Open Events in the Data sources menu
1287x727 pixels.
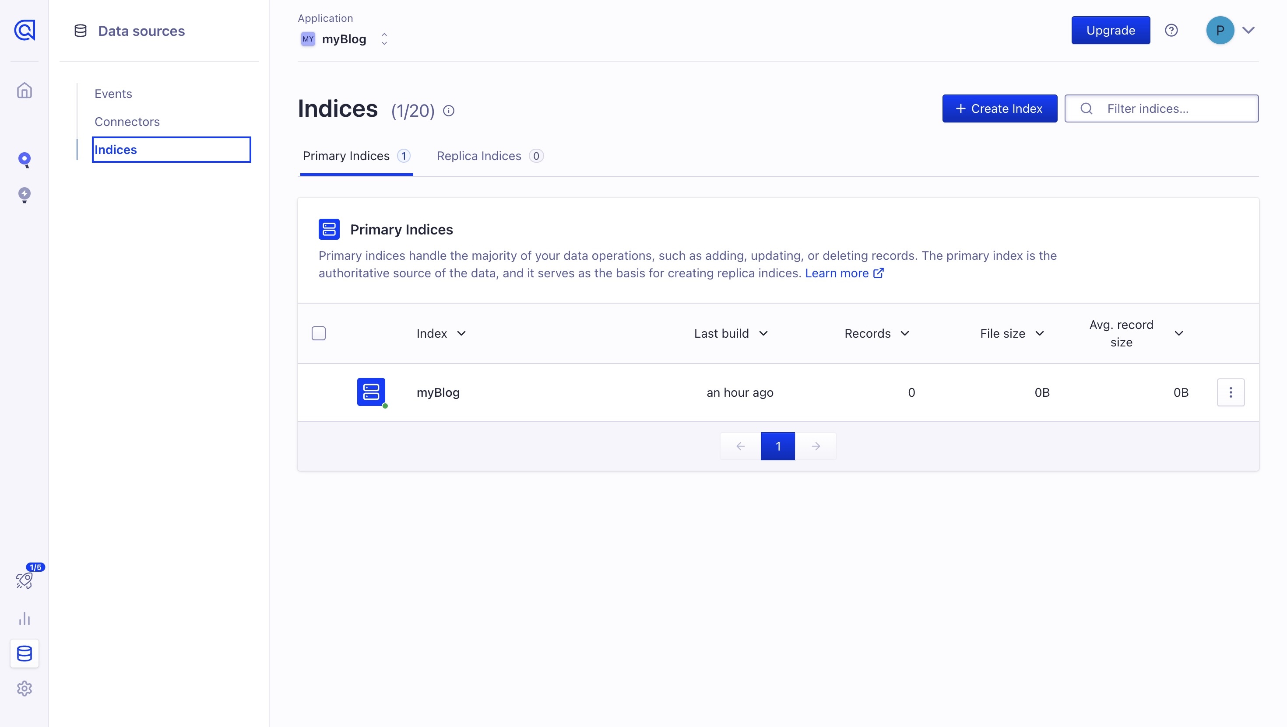click(x=113, y=94)
